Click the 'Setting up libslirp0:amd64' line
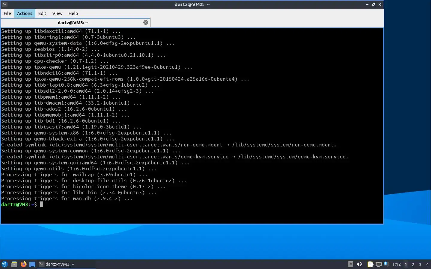This screenshot has width=431, height=269. (84, 55)
